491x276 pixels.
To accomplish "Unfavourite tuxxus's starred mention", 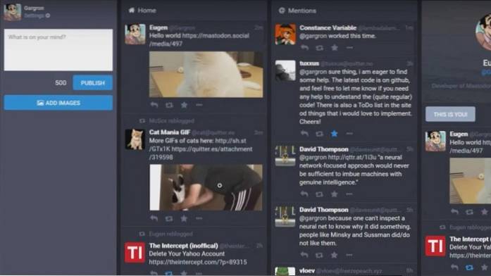I will (x=335, y=134).
